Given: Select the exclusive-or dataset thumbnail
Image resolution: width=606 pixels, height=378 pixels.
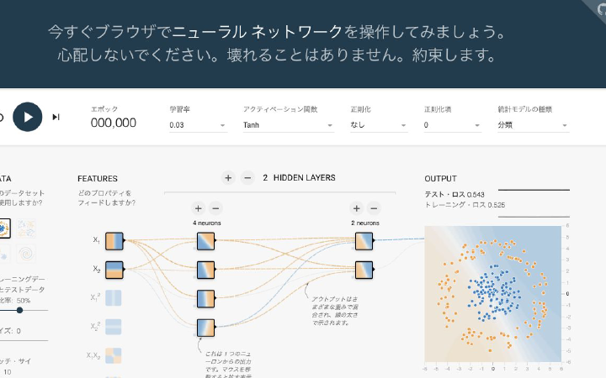Looking at the screenshot, I should (26, 228).
